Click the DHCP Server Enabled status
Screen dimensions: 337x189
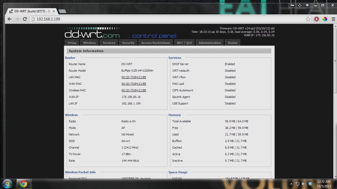click(x=230, y=64)
